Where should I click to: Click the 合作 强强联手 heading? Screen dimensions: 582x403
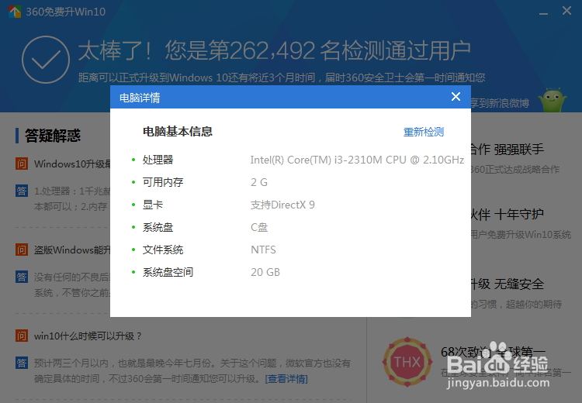point(507,150)
